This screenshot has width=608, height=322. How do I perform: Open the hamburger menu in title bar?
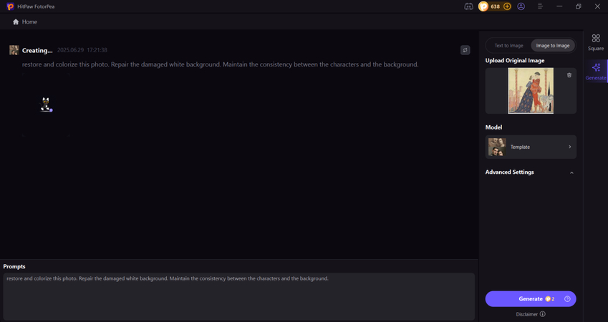coord(540,6)
